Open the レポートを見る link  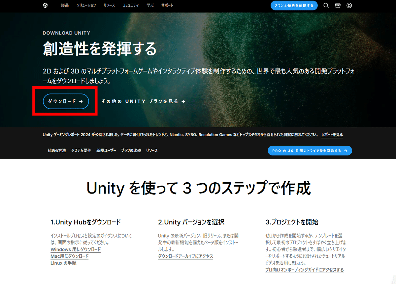pos(332,135)
